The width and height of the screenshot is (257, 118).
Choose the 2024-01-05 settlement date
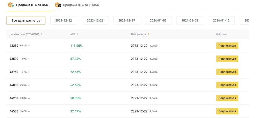[x=190, y=21]
